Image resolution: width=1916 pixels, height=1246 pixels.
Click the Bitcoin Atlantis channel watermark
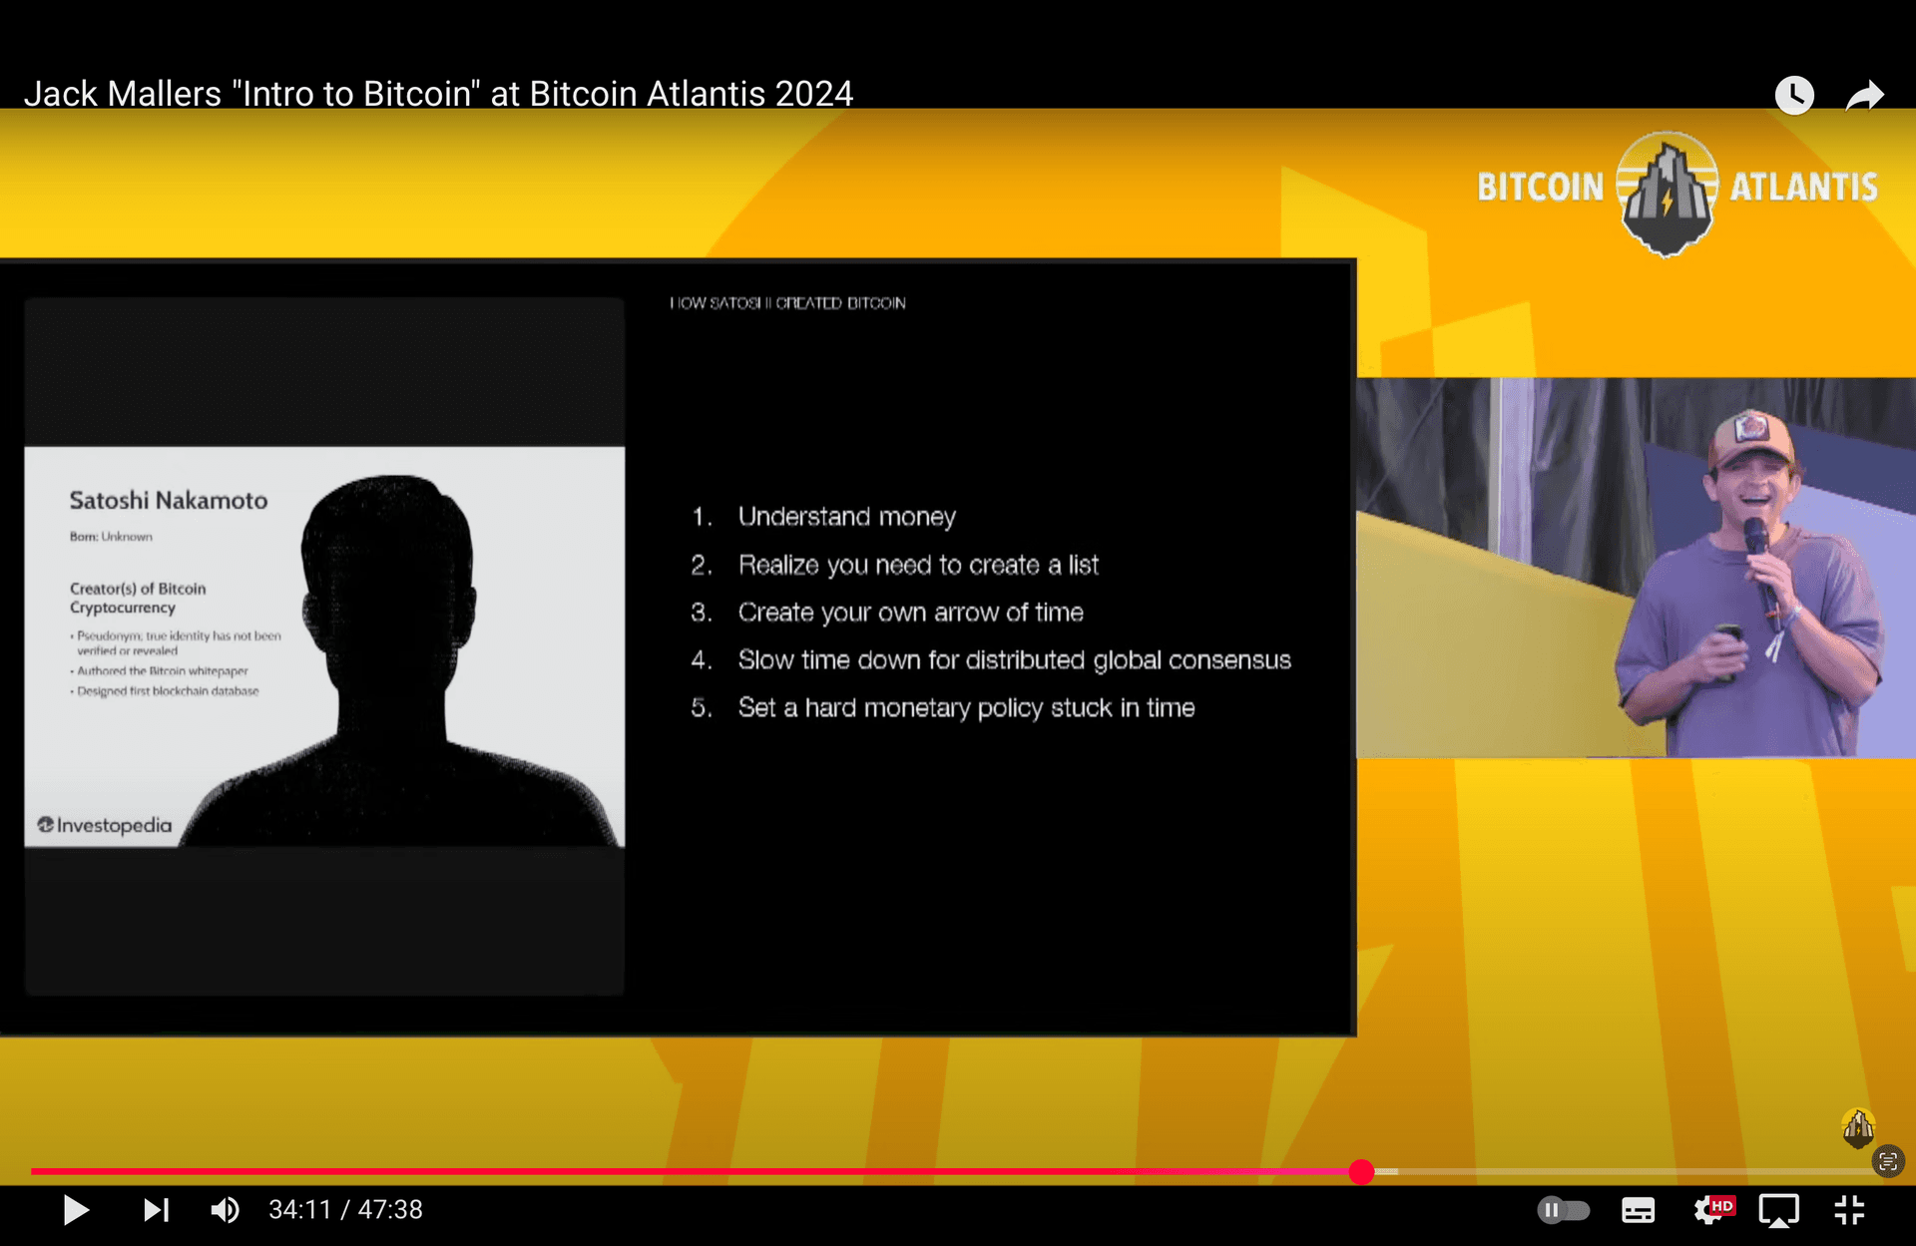(1858, 1127)
